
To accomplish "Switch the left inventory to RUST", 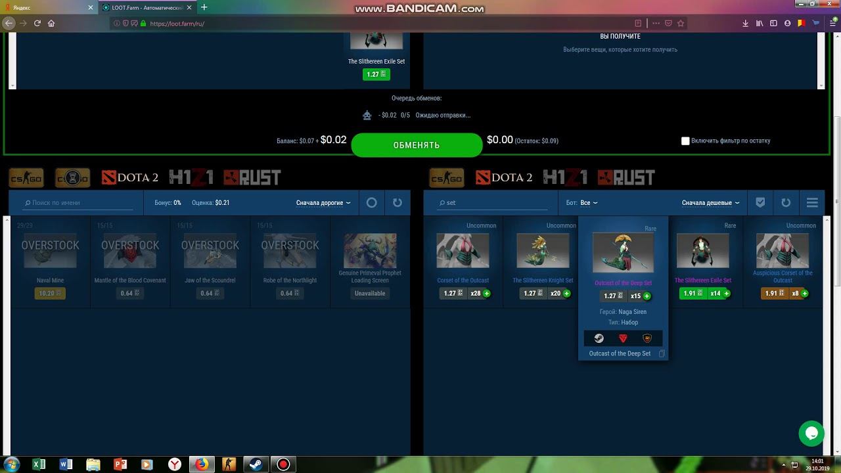I will tap(252, 177).
